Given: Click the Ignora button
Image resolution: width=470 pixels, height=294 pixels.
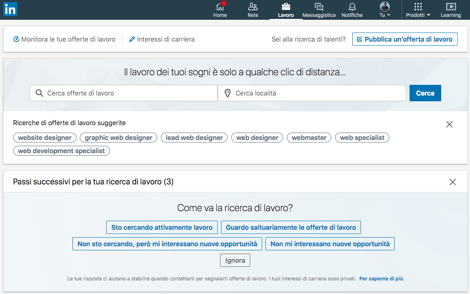Looking at the screenshot, I should pyautogui.click(x=235, y=260).
